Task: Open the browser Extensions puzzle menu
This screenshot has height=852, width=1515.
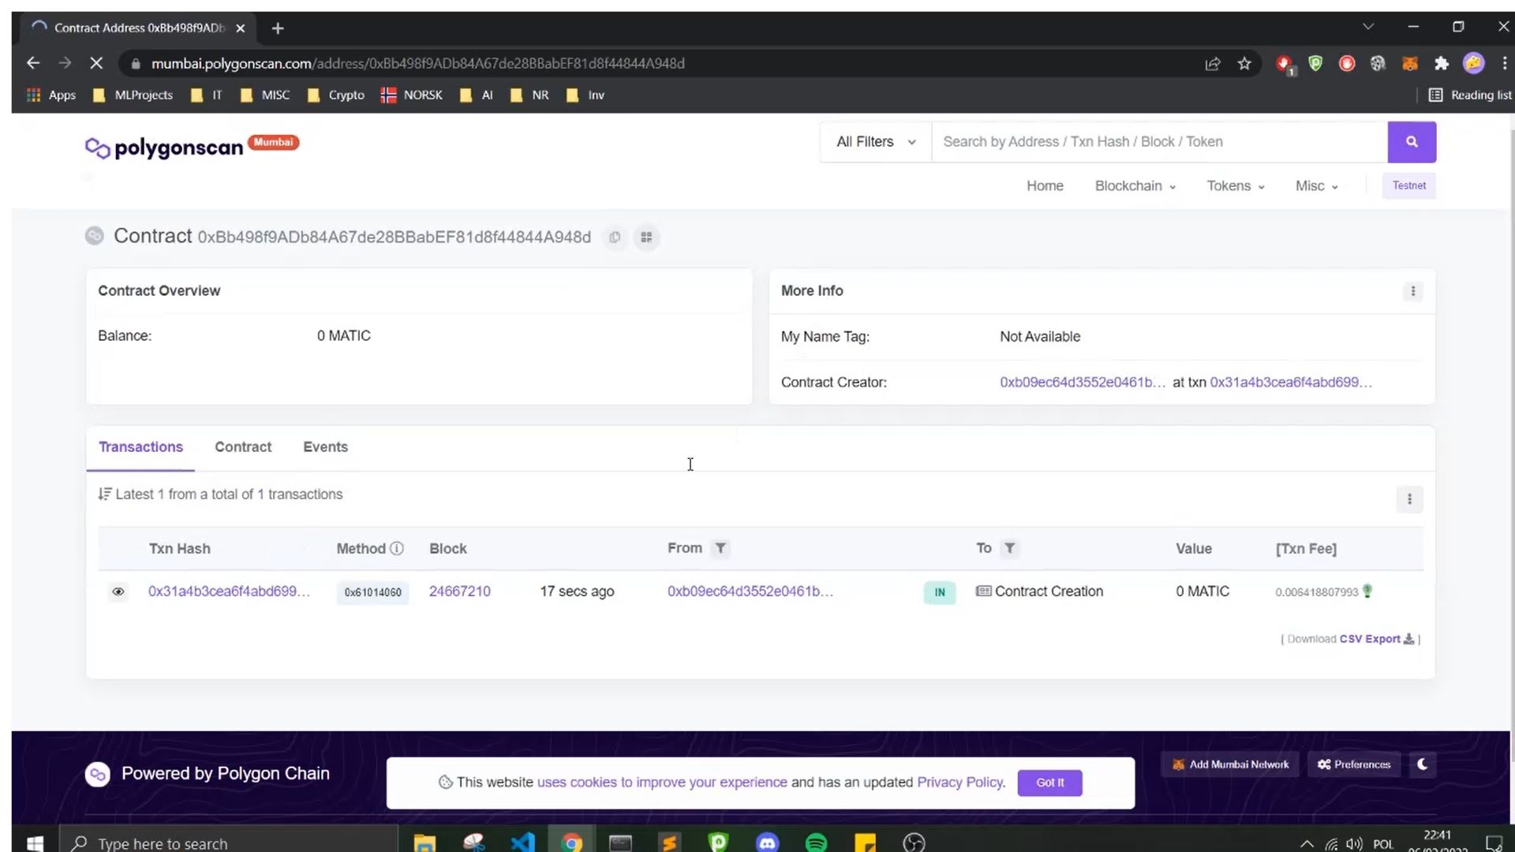Action: tap(1442, 64)
